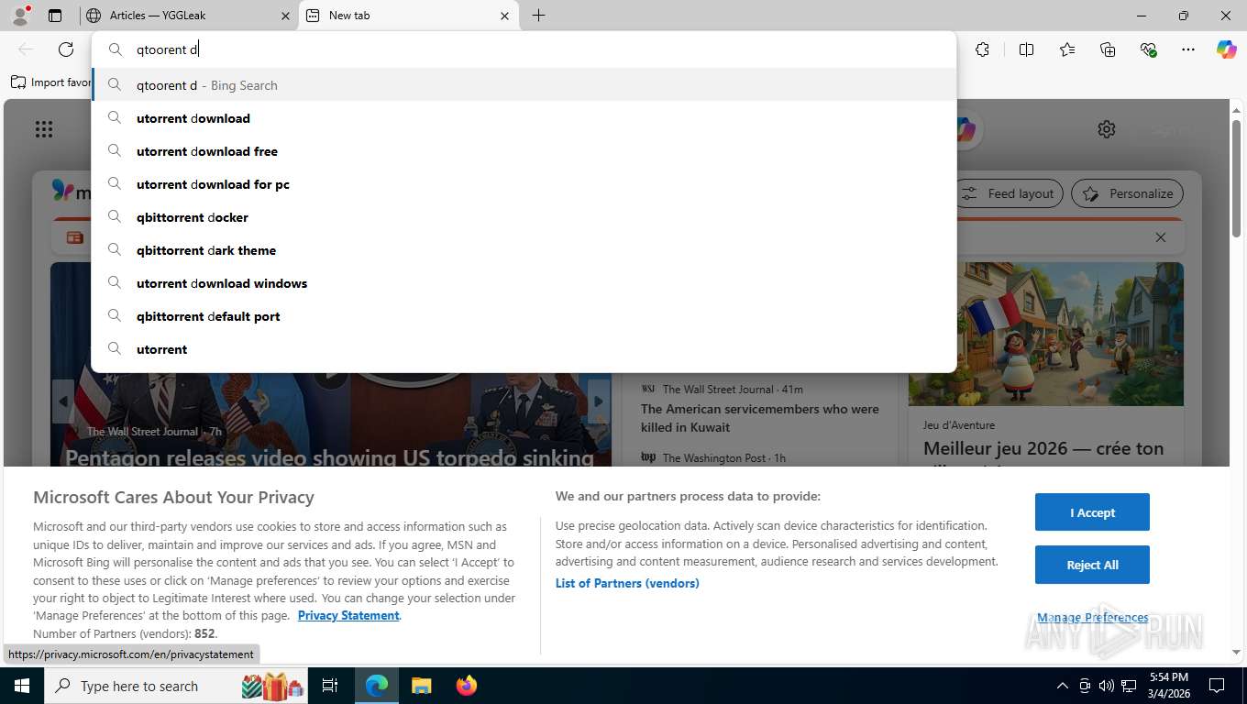
Task: Click I Accept privacy button
Action: click(x=1092, y=512)
